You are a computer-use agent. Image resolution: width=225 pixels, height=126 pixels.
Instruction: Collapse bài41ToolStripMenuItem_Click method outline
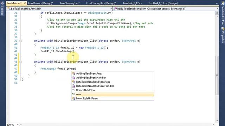pos(20,41)
